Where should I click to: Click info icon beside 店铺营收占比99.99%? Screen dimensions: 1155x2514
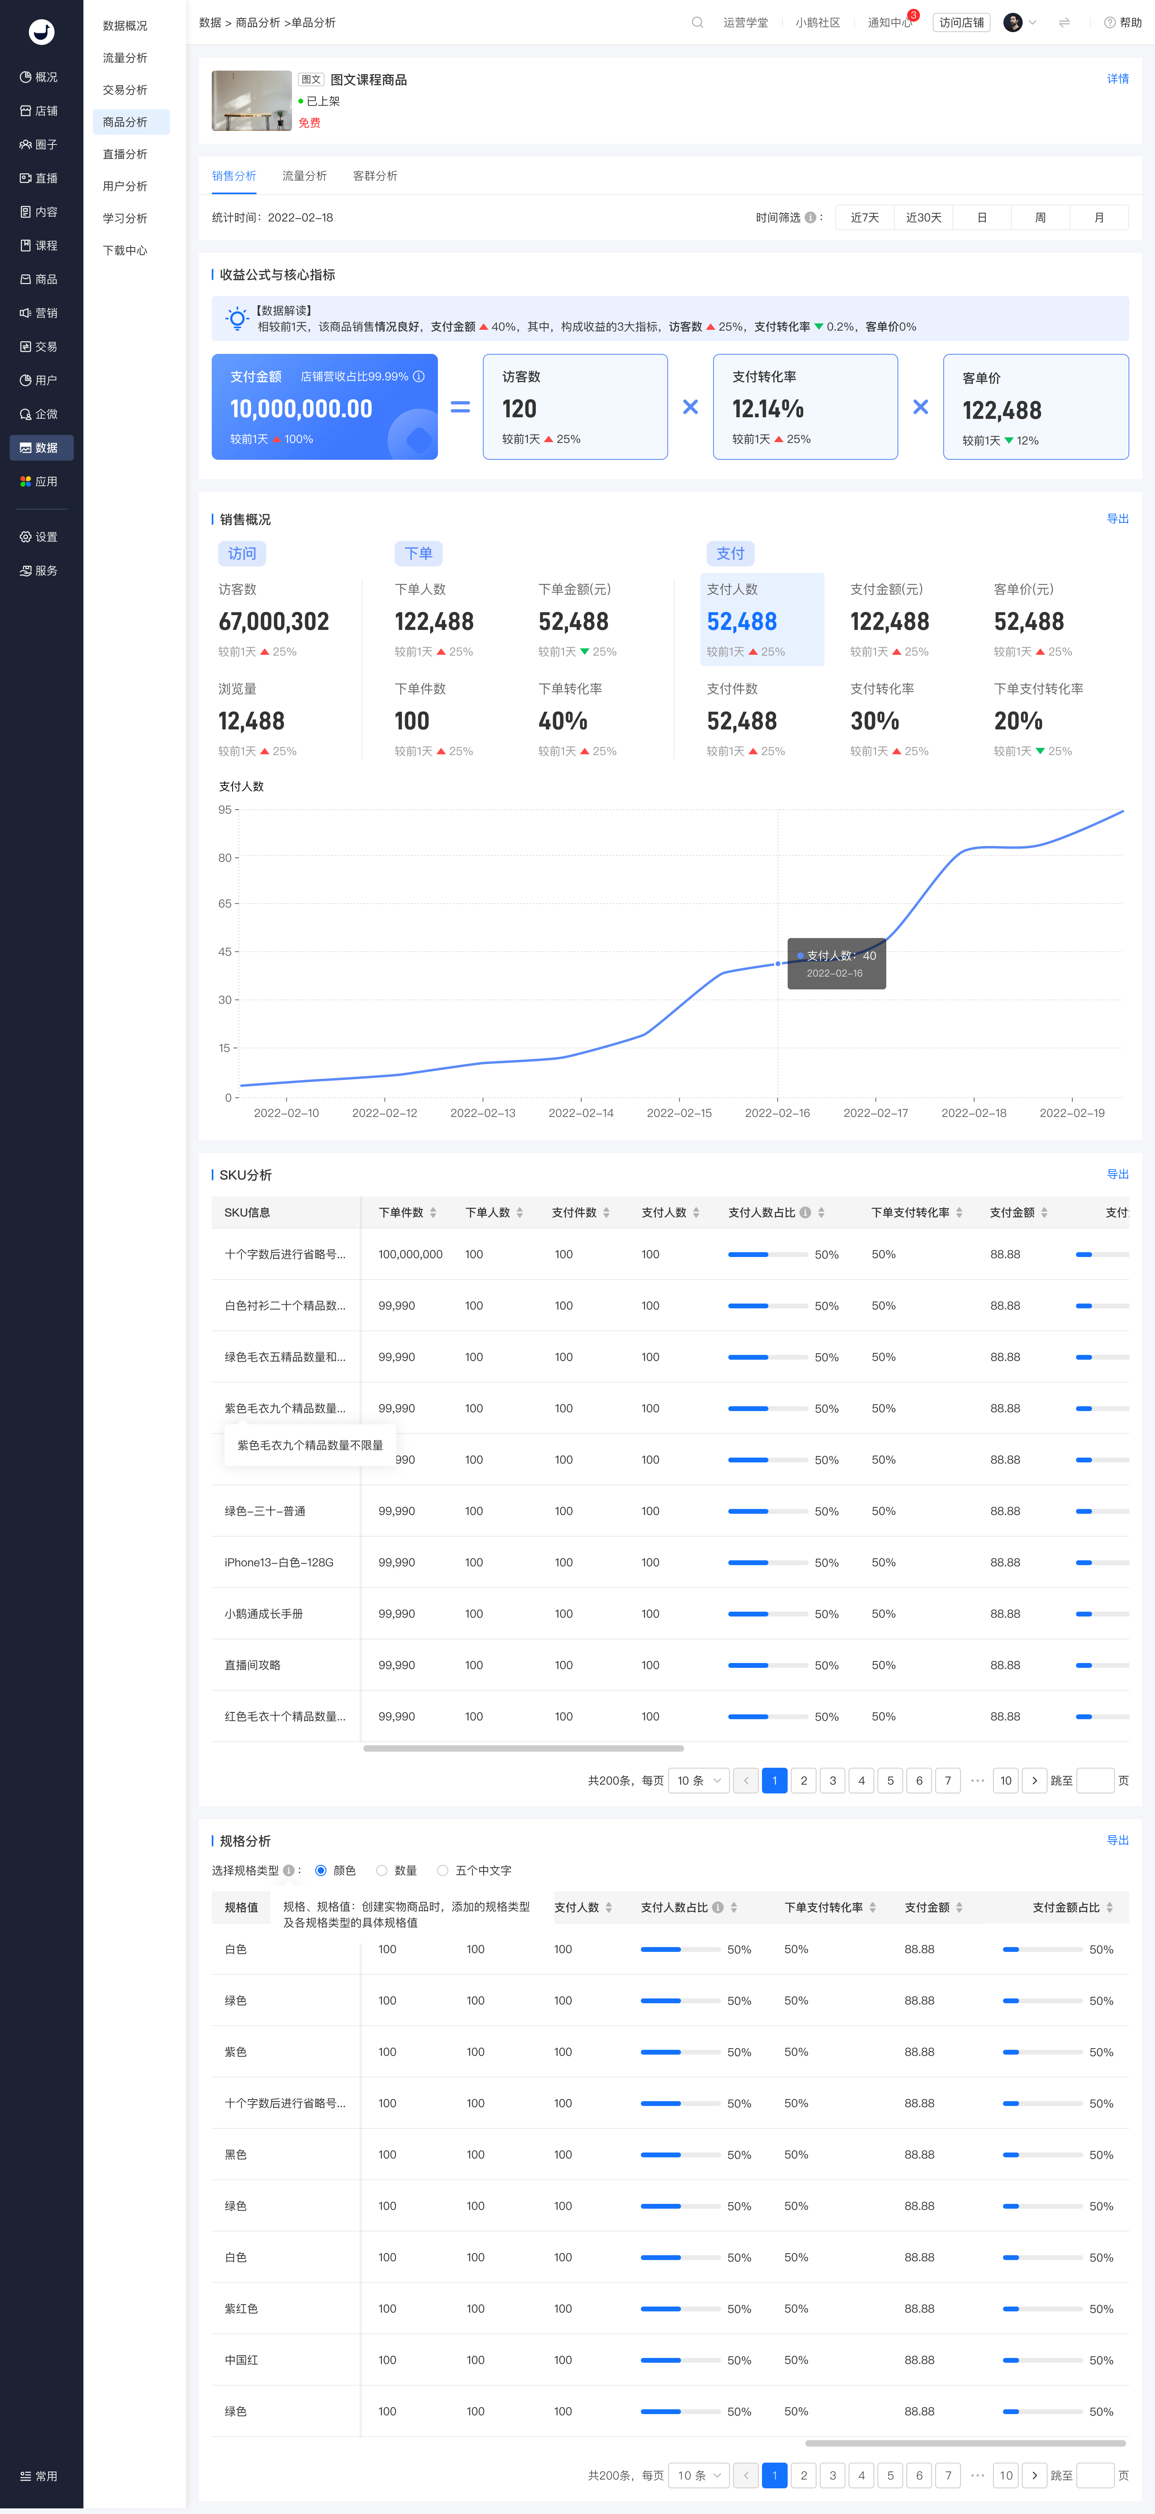[419, 377]
